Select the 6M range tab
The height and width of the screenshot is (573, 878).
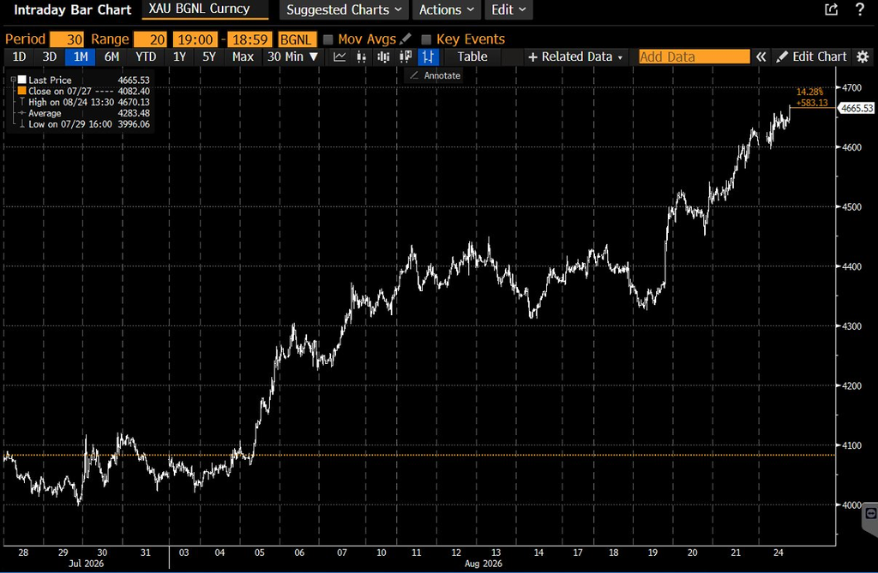(111, 57)
